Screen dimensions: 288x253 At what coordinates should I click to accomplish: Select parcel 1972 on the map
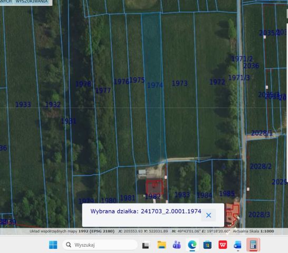(x=217, y=82)
